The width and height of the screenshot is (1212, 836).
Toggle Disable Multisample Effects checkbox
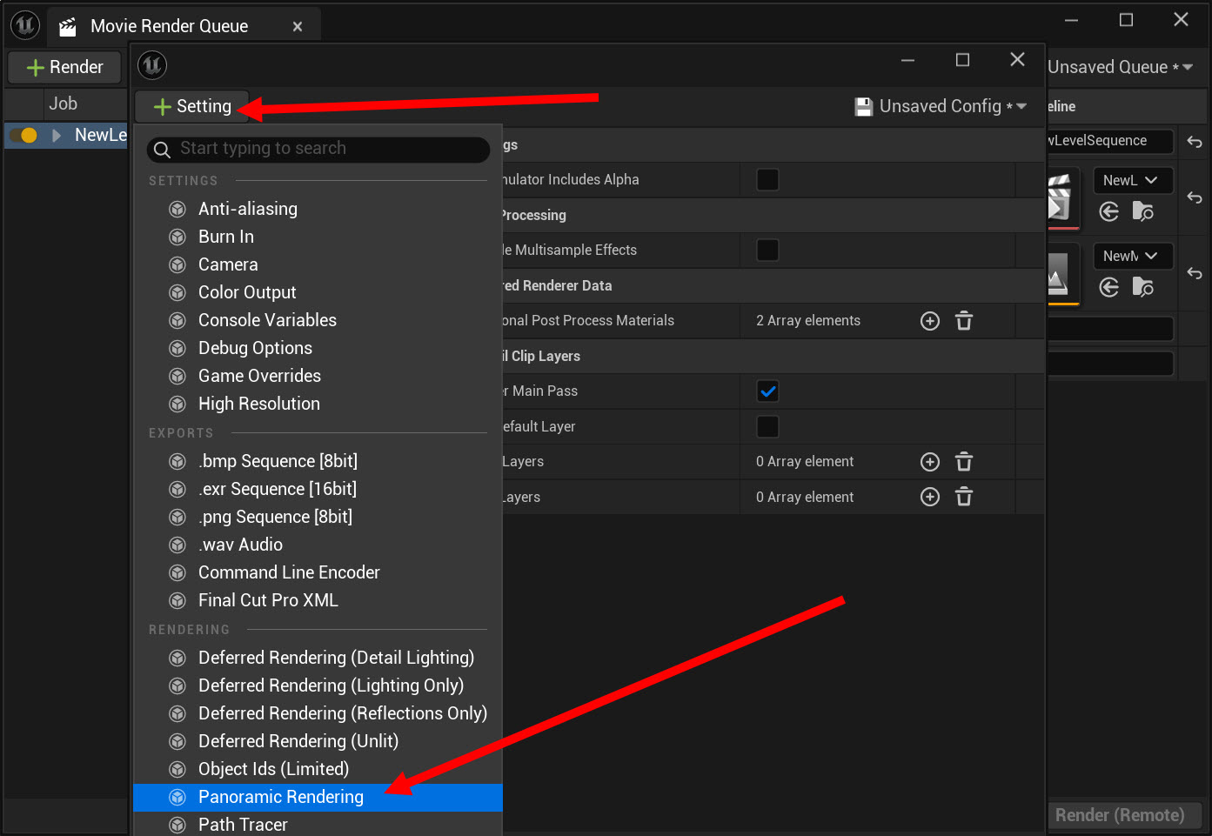point(767,251)
